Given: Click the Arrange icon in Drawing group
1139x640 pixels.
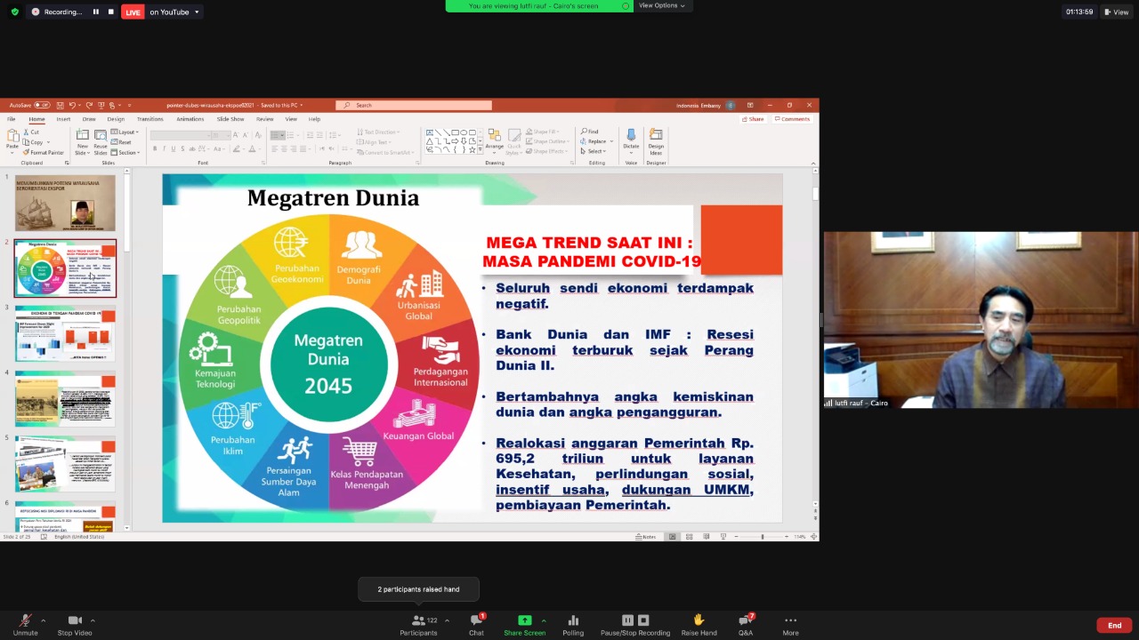Looking at the screenshot, I should pos(495,138).
